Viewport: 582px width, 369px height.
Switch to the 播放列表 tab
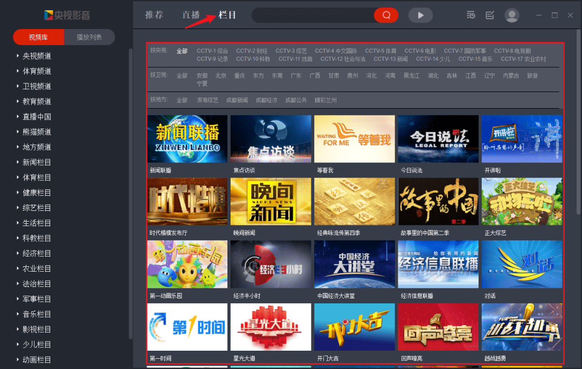click(x=89, y=37)
